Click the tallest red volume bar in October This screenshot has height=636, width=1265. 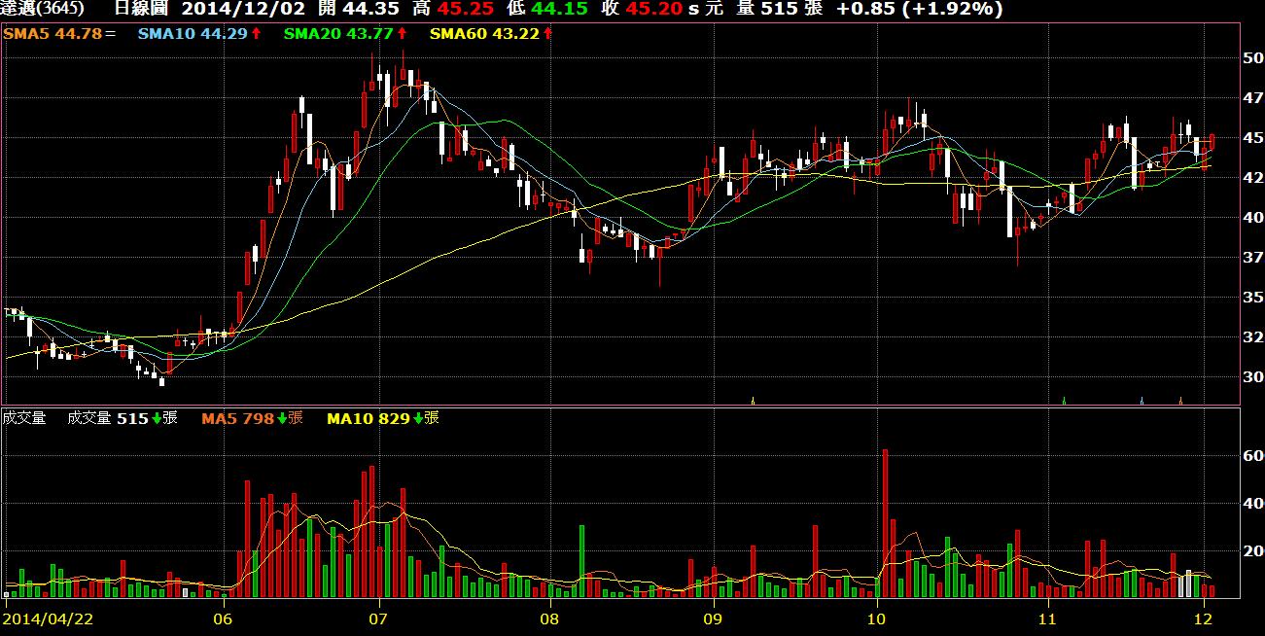pos(885,523)
